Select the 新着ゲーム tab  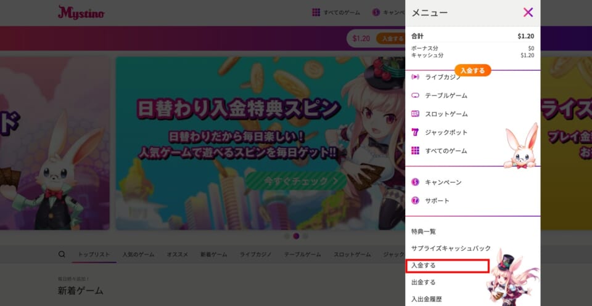[214, 254]
